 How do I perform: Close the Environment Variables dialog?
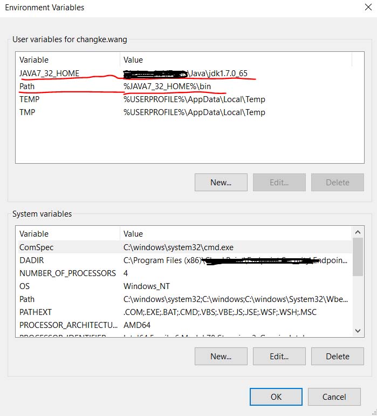click(x=368, y=7)
